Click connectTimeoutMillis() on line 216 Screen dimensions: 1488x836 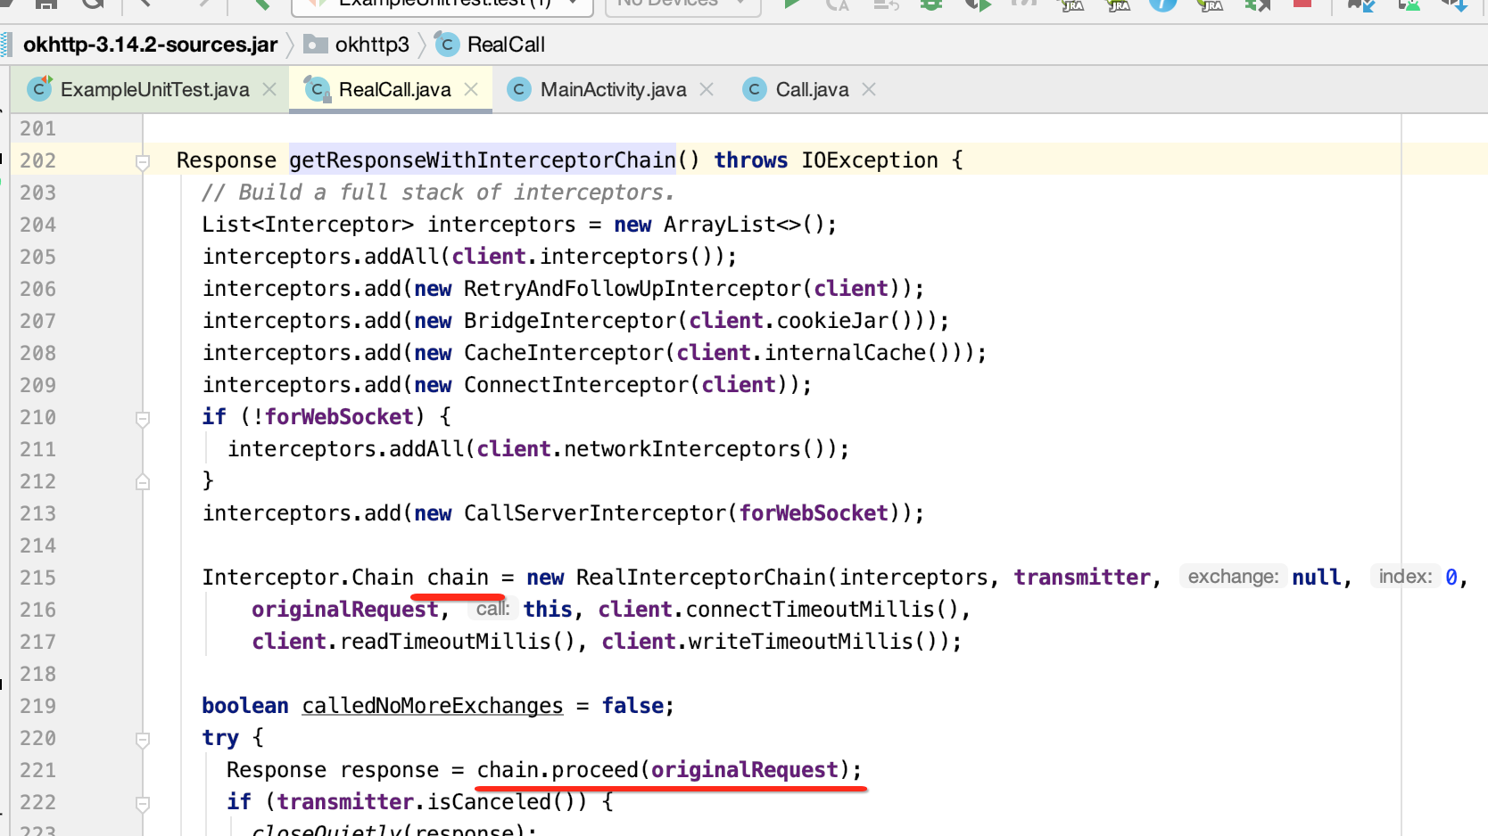pos(820,610)
